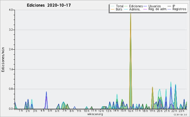Click the '19 h' x-axis label
Viewport: 190px width, 117px height.
point(152,111)
